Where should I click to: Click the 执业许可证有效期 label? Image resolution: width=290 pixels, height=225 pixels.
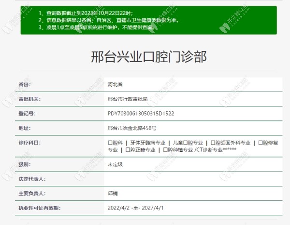40,208
